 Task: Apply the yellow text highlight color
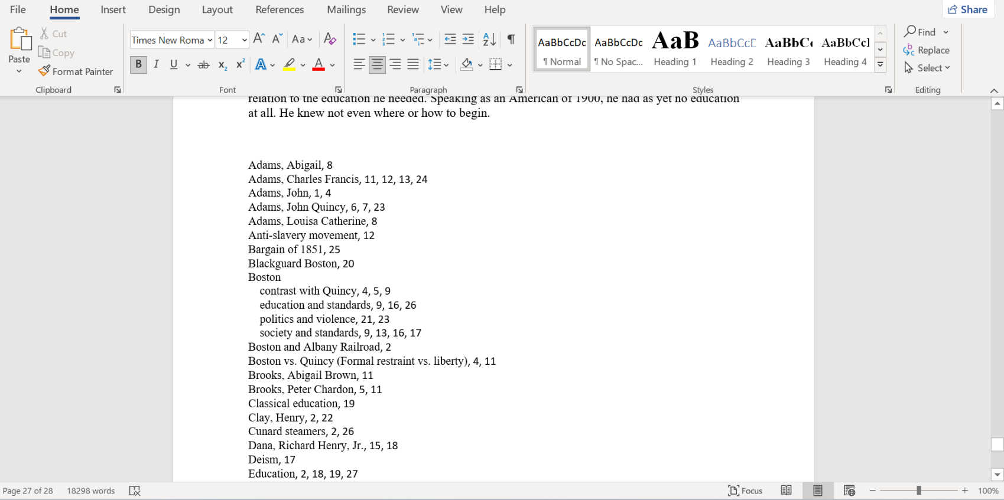point(289,64)
